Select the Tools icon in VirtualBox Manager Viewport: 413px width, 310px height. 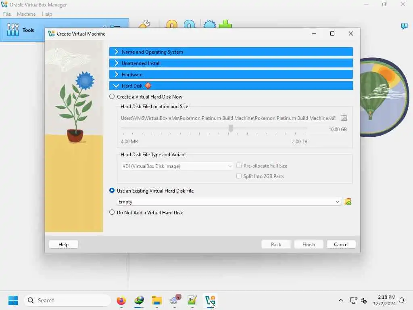pos(13,30)
